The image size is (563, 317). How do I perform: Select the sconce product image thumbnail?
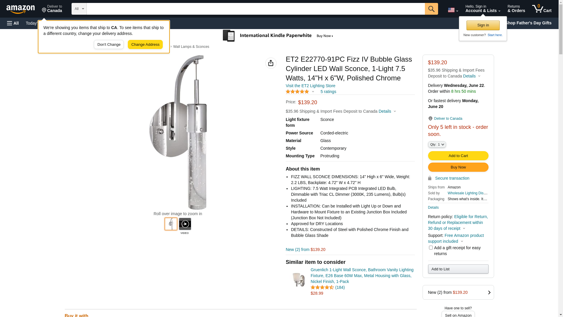pos(171,224)
